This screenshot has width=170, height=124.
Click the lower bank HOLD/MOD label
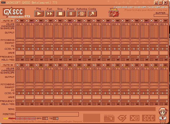pyautogui.click(x=8, y=104)
